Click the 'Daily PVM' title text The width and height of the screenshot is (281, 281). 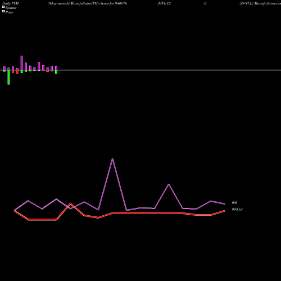[x=11, y=3]
